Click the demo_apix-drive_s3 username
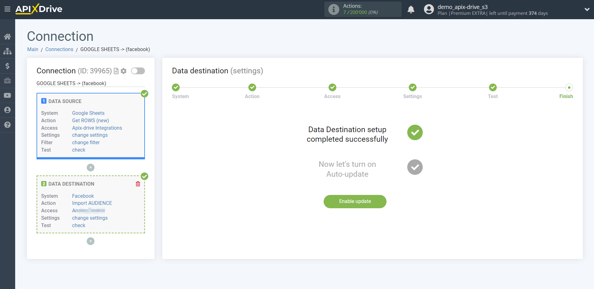 pyautogui.click(x=462, y=7)
